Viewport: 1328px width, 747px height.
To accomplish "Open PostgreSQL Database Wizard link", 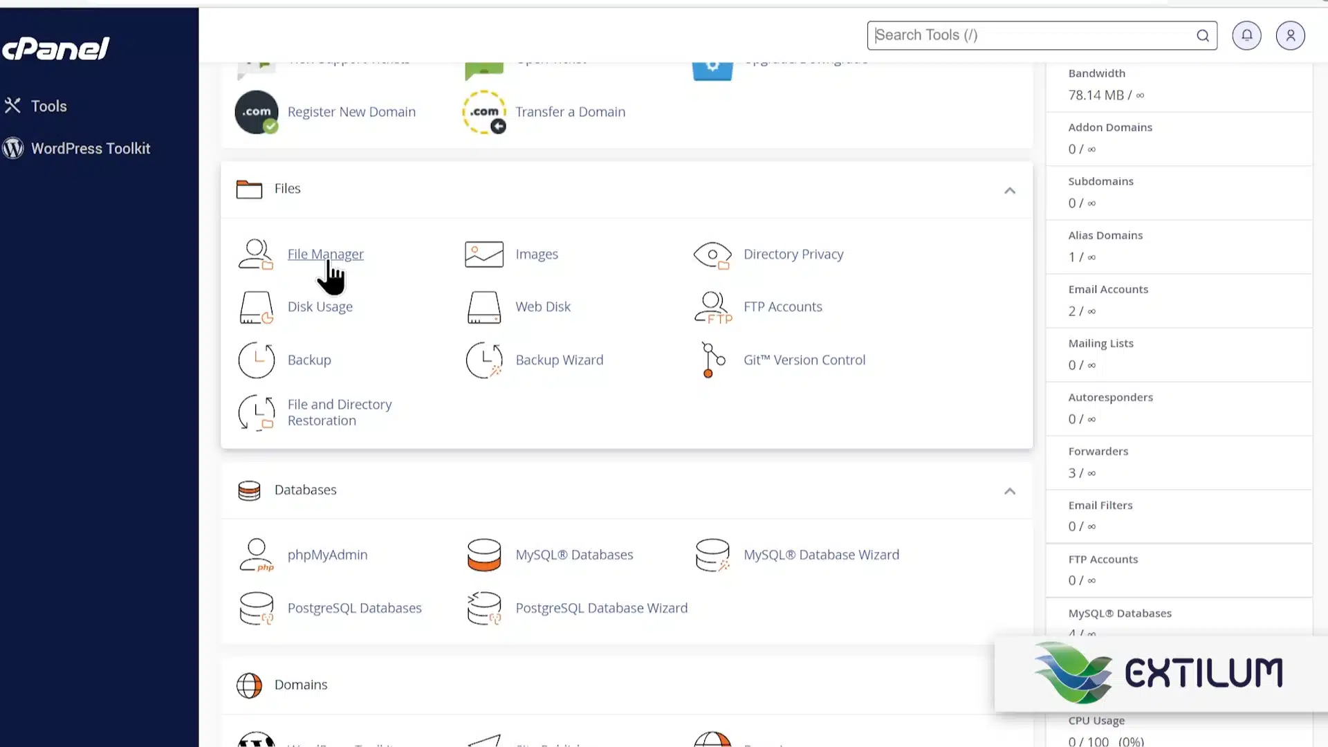I will (x=602, y=609).
